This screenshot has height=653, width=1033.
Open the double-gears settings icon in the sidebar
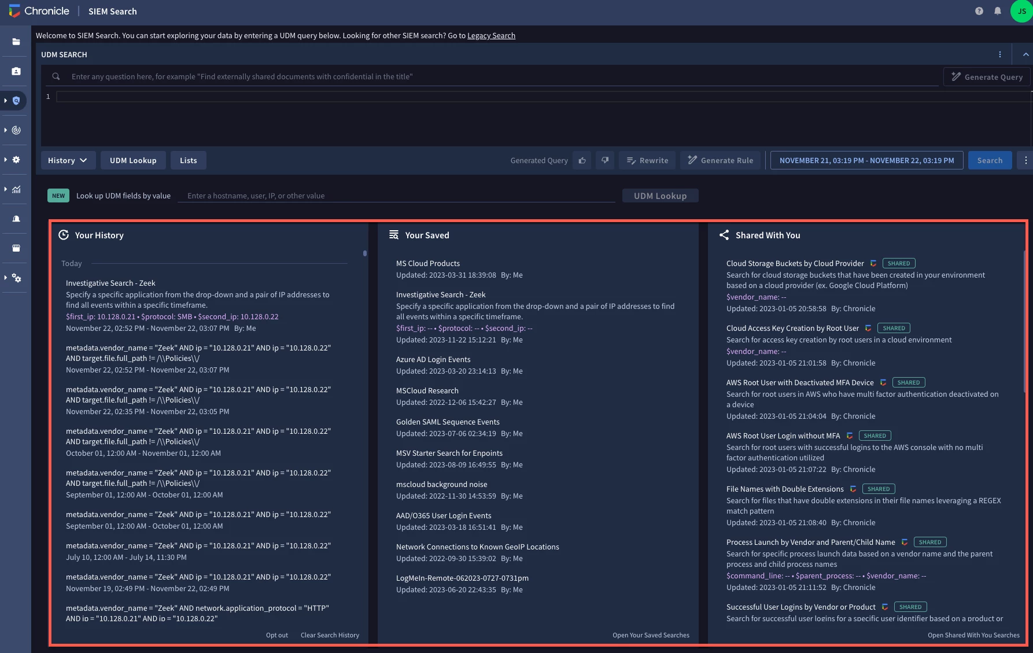coord(16,278)
